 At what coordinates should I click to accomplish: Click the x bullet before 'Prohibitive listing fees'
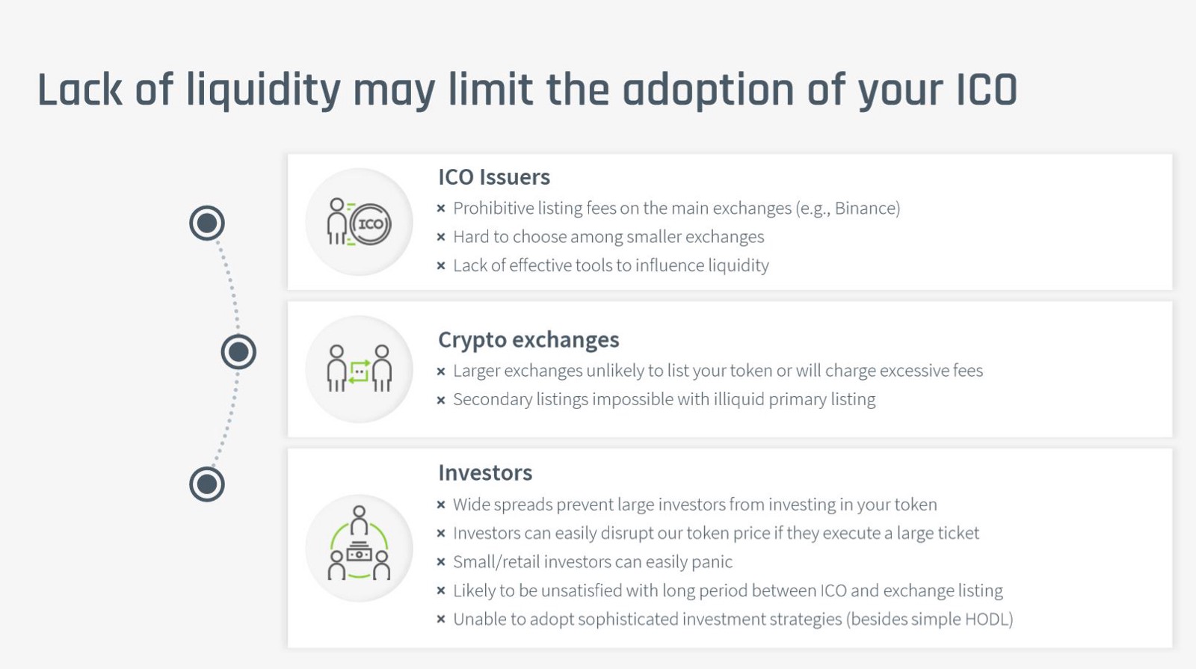coord(441,209)
